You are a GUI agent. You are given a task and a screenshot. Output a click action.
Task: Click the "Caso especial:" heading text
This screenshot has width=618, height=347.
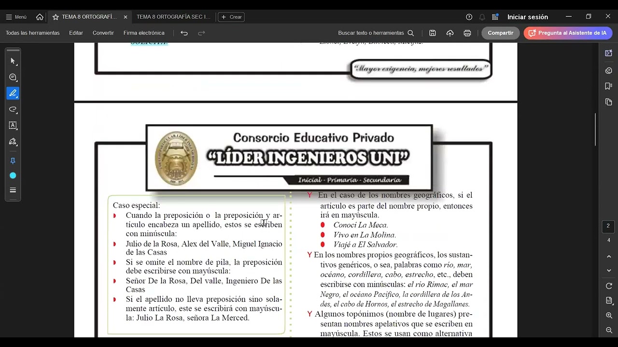[136, 205]
